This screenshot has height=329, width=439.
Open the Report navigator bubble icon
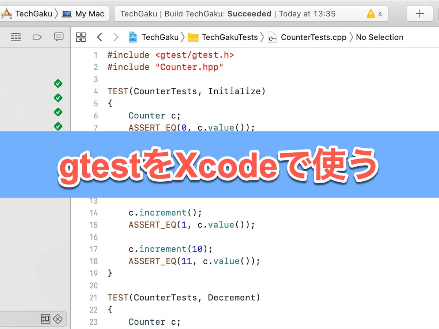[x=59, y=37]
